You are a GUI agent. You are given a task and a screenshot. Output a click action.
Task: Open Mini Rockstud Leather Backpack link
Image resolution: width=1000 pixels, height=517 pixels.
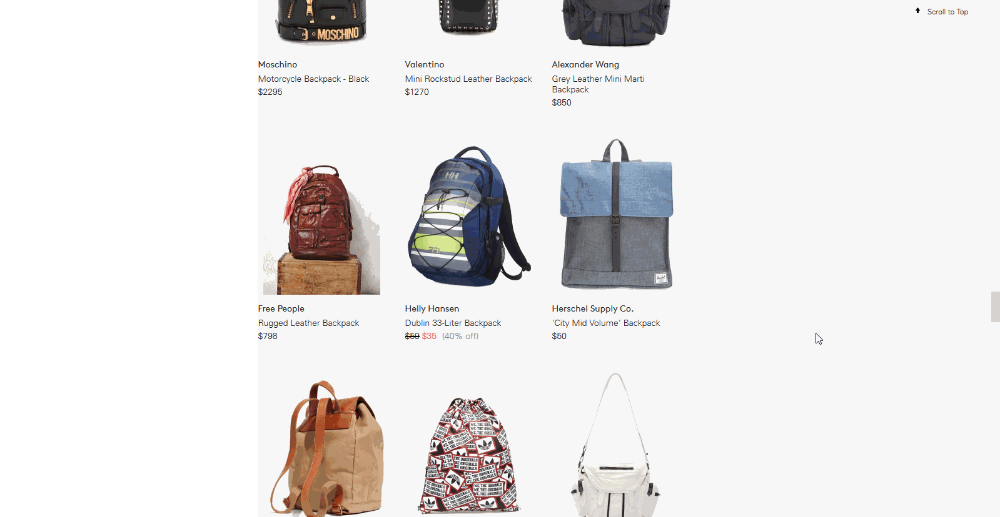[468, 79]
